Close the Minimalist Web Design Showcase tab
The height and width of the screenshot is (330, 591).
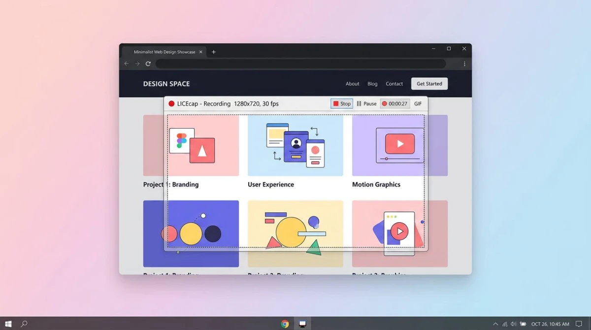pyautogui.click(x=200, y=52)
